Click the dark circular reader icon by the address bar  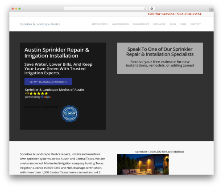pos(152,8)
